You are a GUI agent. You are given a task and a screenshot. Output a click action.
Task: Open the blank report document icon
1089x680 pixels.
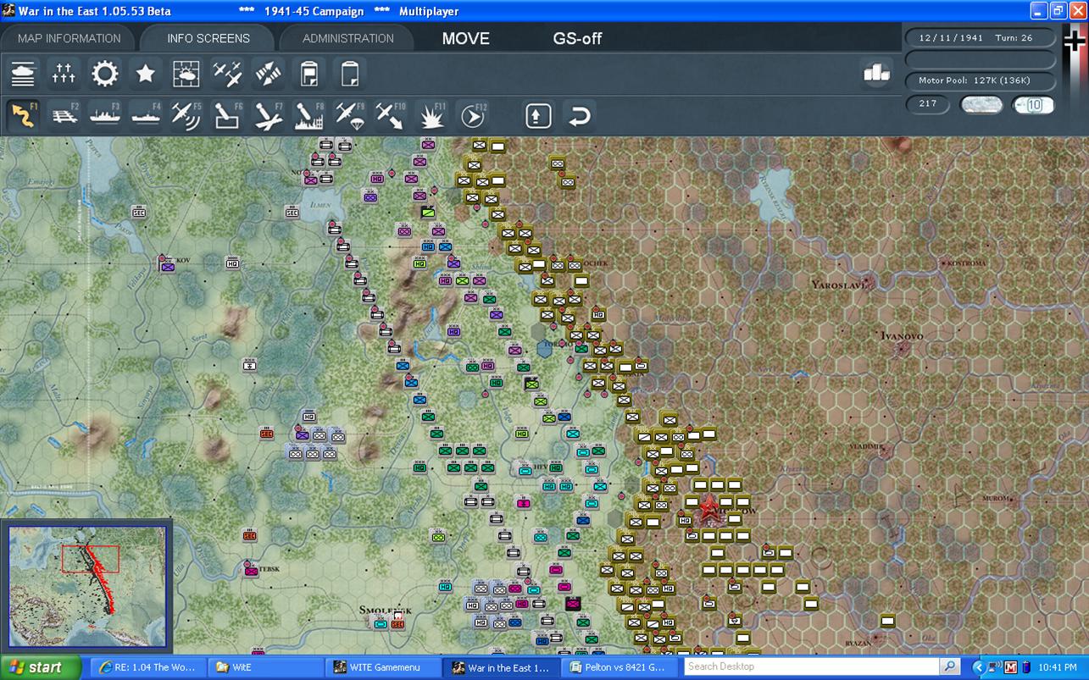349,74
